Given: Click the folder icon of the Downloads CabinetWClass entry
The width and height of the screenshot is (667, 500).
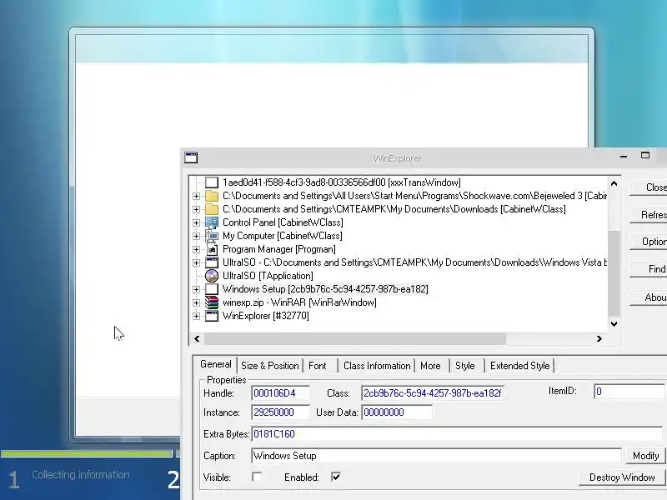Looking at the screenshot, I should click(212, 209).
